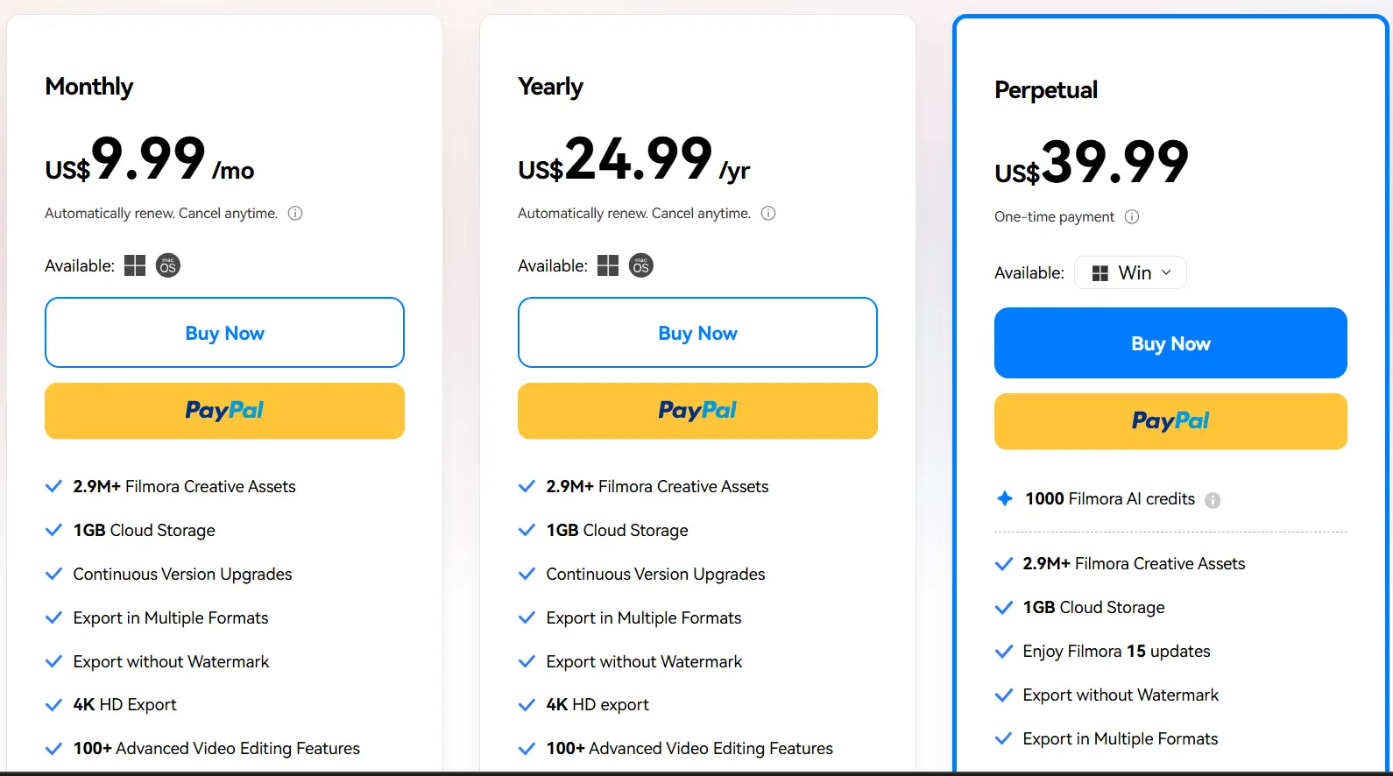Image resolution: width=1393 pixels, height=776 pixels.
Task: Click the info icon beside Yearly auto-renew text
Action: pos(768,214)
